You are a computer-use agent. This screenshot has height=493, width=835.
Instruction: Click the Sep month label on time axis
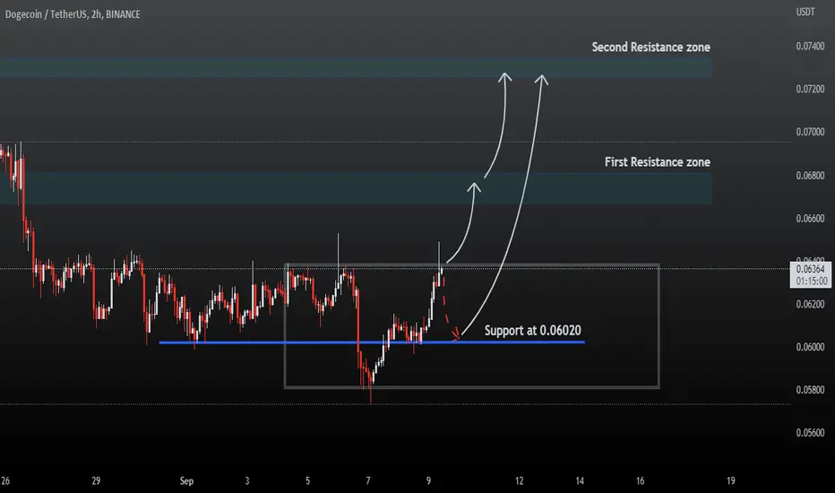[x=186, y=480]
